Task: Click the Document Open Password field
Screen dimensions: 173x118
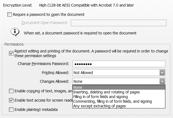Action: click(x=119, y=23)
